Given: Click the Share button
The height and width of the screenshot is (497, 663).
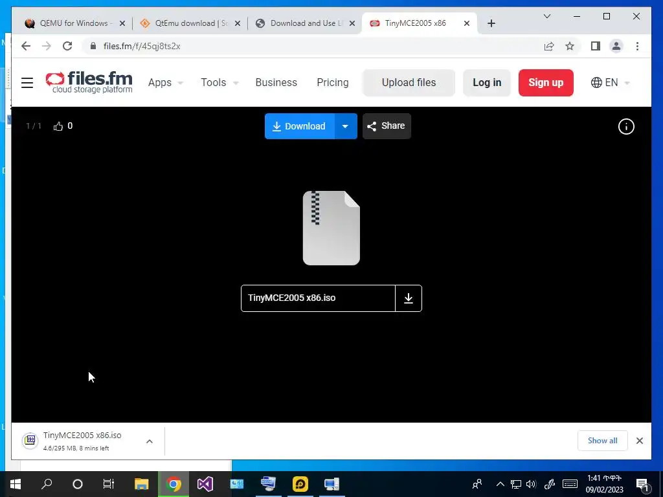Looking at the screenshot, I should click(x=387, y=126).
